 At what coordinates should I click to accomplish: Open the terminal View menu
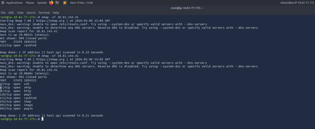click(20, 12)
